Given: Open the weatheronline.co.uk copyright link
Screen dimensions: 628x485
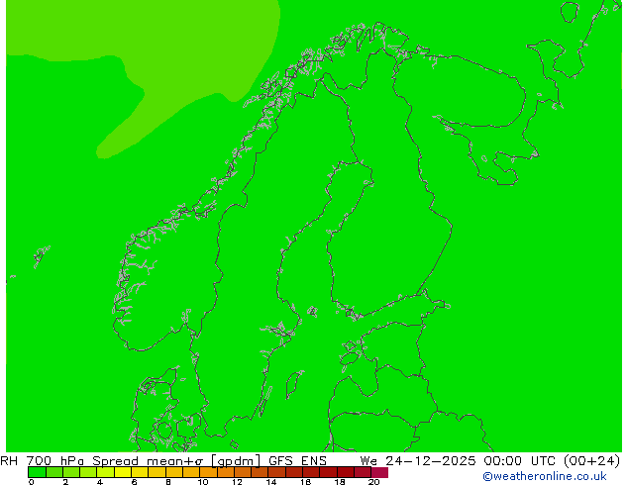Looking at the screenshot, I should pos(545,476).
